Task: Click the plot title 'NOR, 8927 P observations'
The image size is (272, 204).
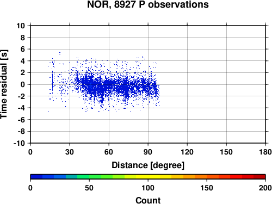Action: tap(148, 4)
